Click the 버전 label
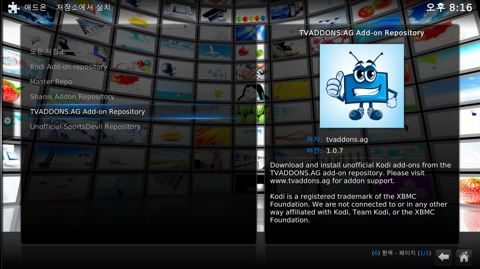Viewport: 480px width, 269px height. pyautogui.click(x=315, y=150)
